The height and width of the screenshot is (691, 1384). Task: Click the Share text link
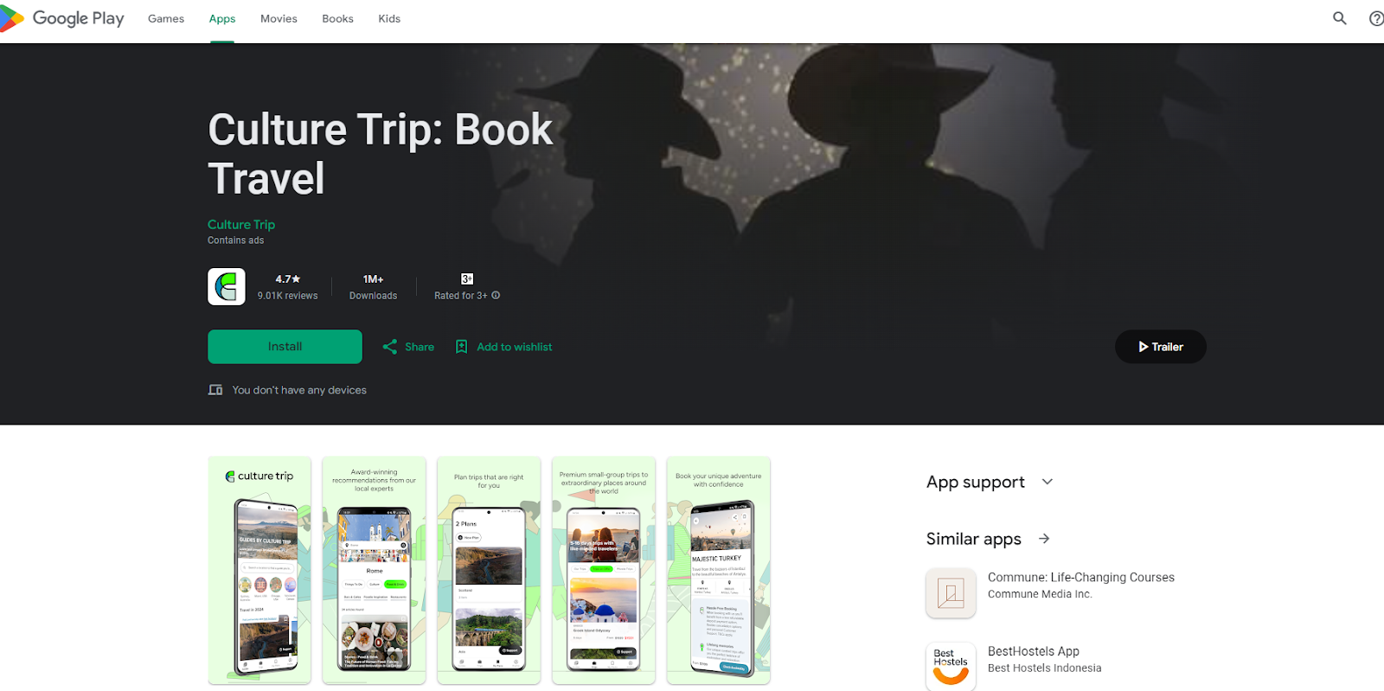(420, 347)
